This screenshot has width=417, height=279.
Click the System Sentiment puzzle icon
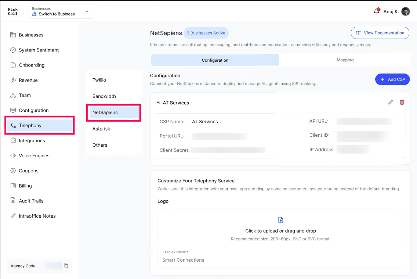point(13,50)
